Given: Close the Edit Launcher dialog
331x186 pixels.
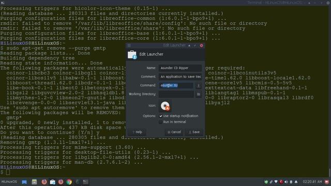Looking at the screenshot, I should [201, 45].
